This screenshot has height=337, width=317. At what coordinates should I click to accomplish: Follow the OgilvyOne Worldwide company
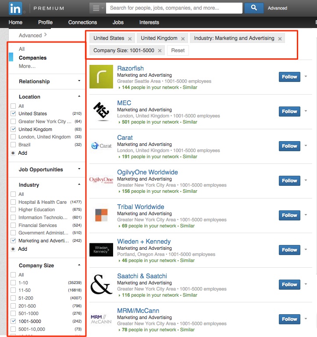289,181
